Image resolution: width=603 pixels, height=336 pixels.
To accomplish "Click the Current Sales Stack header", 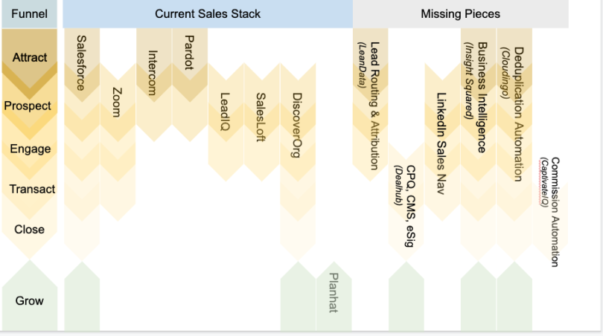I will click(x=208, y=14).
